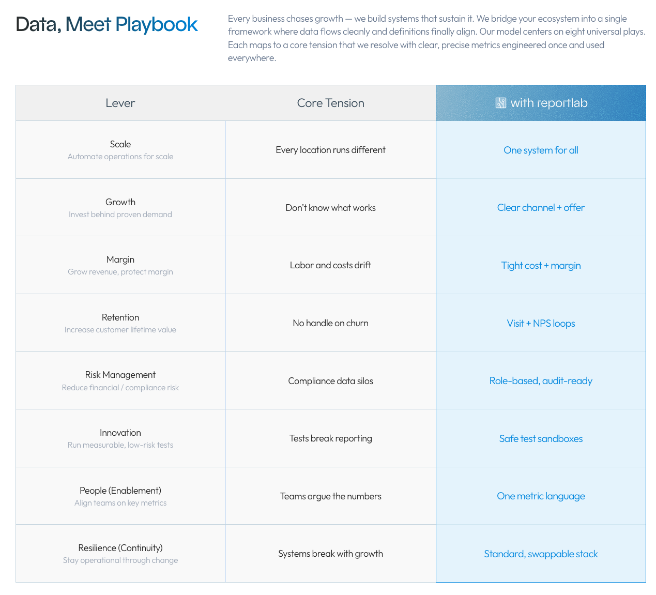Click the "Scale" lever row title
Viewport: 656px width, 595px height.
[x=120, y=144]
